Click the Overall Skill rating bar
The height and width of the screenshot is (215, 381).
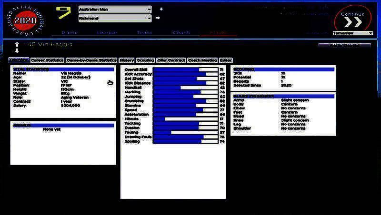185,70
